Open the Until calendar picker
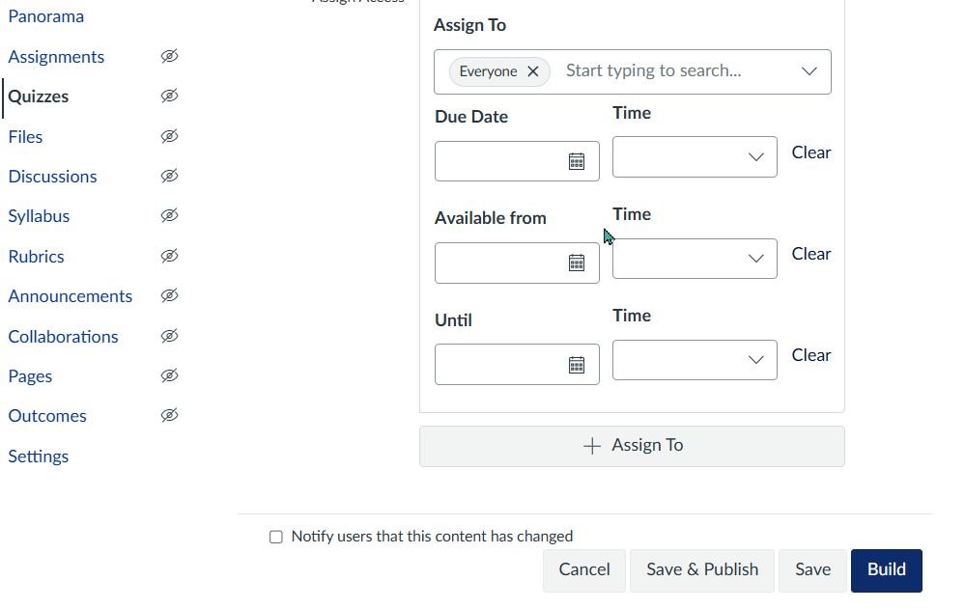Image resolution: width=965 pixels, height=609 pixels. tap(577, 364)
